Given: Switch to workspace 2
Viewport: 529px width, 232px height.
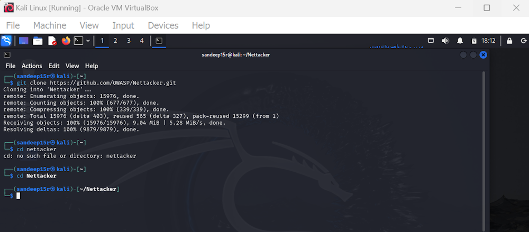Looking at the screenshot, I should click(x=115, y=41).
